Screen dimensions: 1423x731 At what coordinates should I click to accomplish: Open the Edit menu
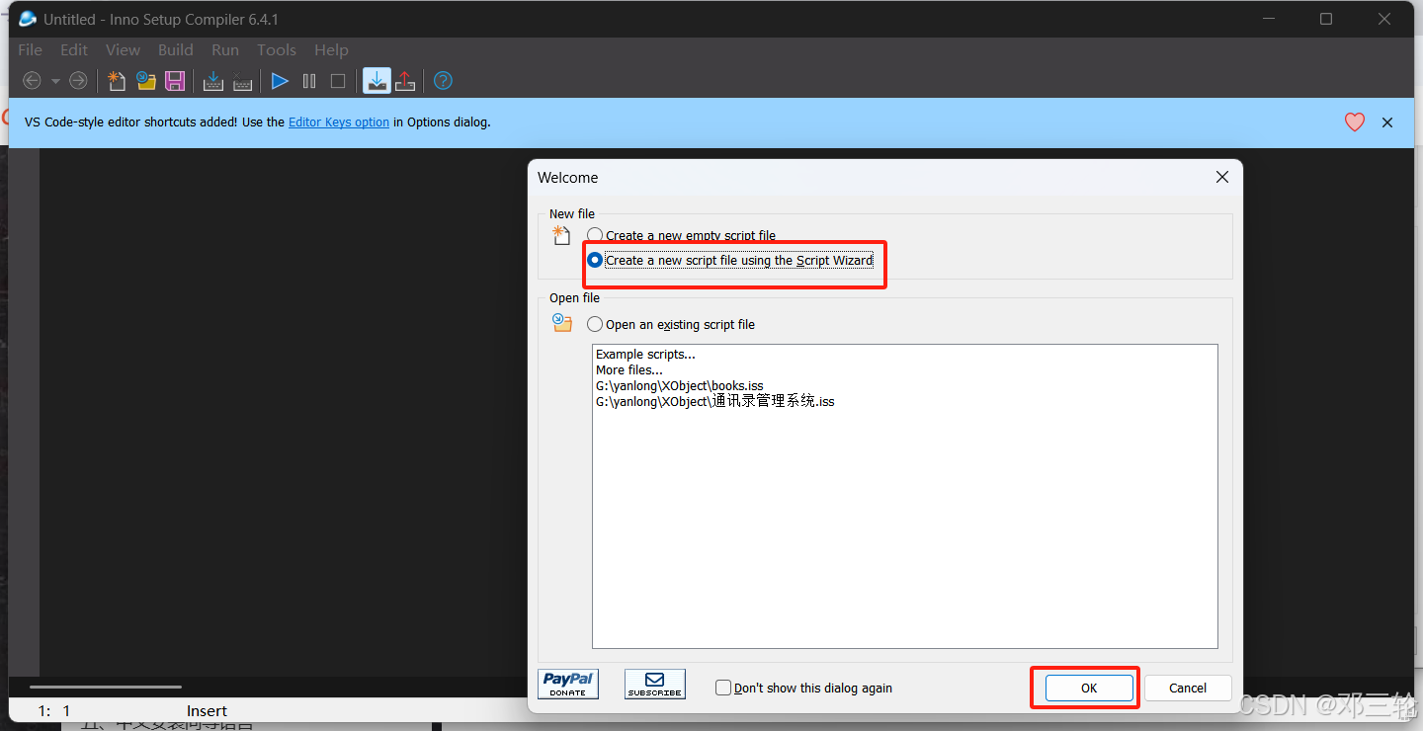(x=74, y=49)
